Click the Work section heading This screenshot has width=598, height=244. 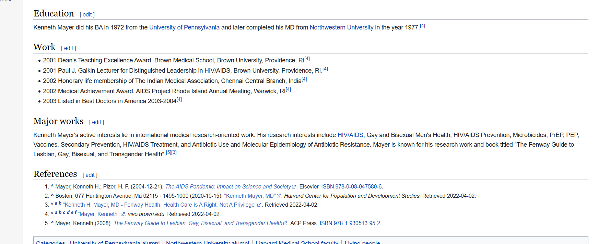[45, 47]
